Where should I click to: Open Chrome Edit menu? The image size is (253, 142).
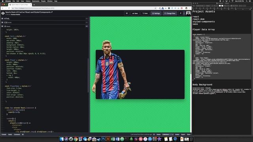point(18,1)
